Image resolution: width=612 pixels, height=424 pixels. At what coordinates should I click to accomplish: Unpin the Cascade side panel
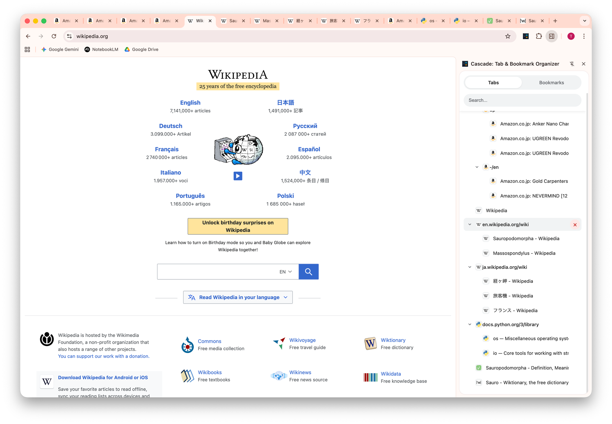572,64
